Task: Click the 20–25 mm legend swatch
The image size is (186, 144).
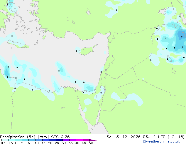Action: point(53,140)
